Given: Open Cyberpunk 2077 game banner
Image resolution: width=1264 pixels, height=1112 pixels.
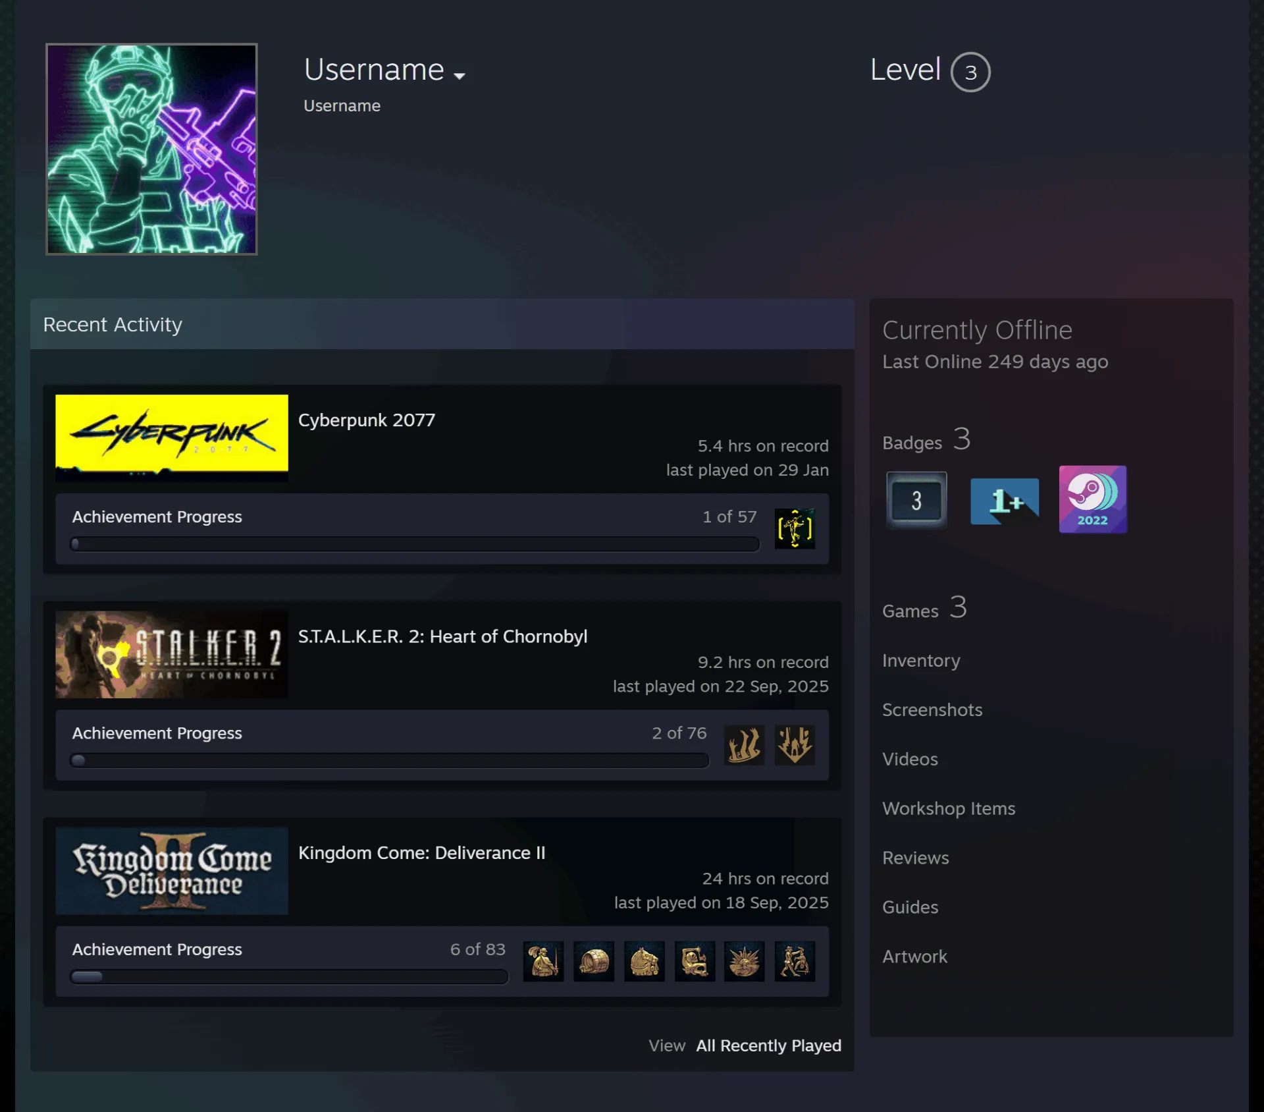Looking at the screenshot, I should tap(172, 437).
